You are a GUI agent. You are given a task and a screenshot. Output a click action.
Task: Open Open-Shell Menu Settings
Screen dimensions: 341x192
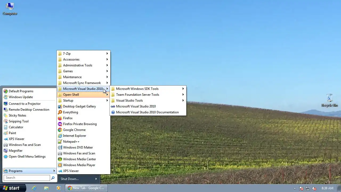pos(29,157)
